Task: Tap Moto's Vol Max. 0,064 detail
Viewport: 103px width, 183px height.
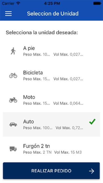Action: coord(68,103)
